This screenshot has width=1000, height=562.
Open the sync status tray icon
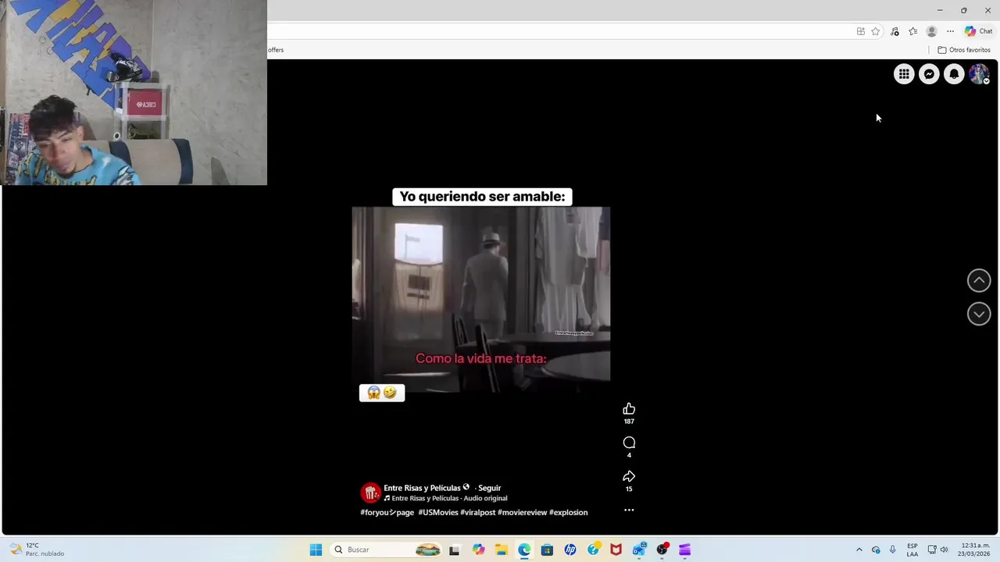(876, 550)
